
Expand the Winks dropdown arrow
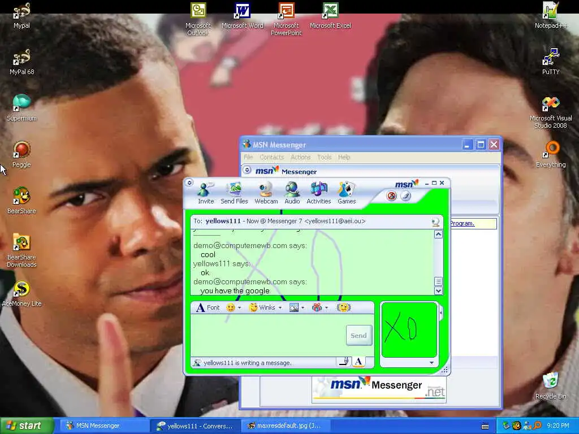point(280,308)
